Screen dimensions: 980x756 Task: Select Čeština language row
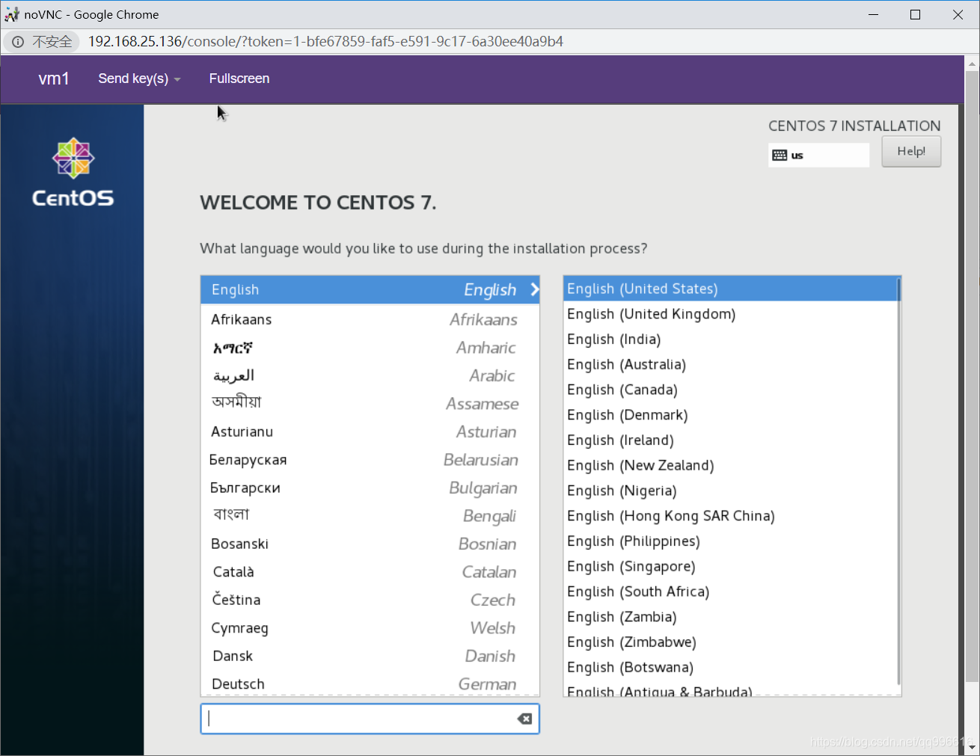pyautogui.click(x=370, y=600)
